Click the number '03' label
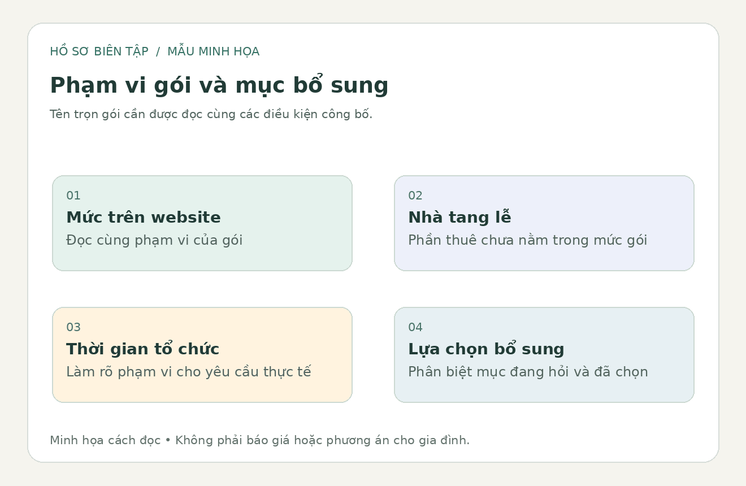The width and height of the screenshot is (746, 486). (x=73, y=328)
